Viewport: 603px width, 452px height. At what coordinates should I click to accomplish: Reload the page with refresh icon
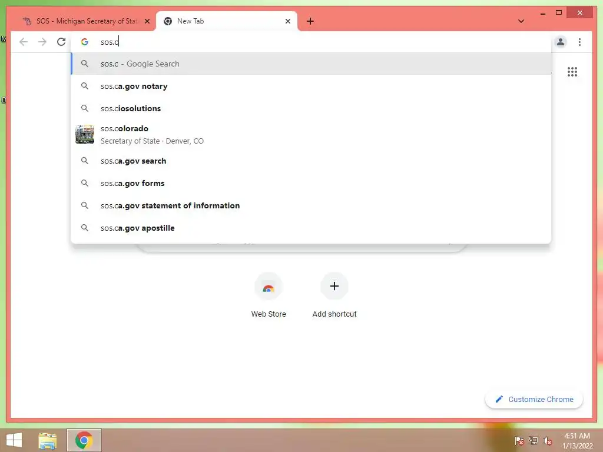point(61,42)
